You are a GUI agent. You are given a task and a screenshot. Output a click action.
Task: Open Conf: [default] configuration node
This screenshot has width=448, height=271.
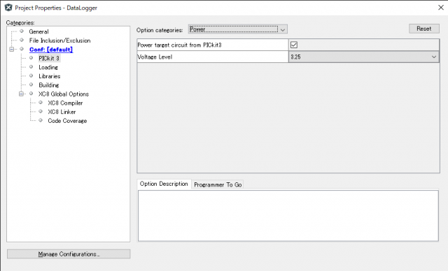[x=51, y=50]
